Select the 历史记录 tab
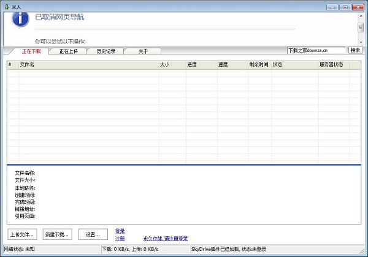 tap(105, 51)
